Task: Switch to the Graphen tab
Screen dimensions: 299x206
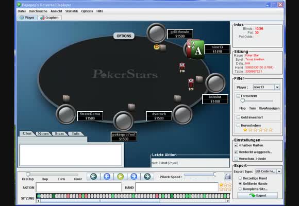Action: [x=49, y=18]
